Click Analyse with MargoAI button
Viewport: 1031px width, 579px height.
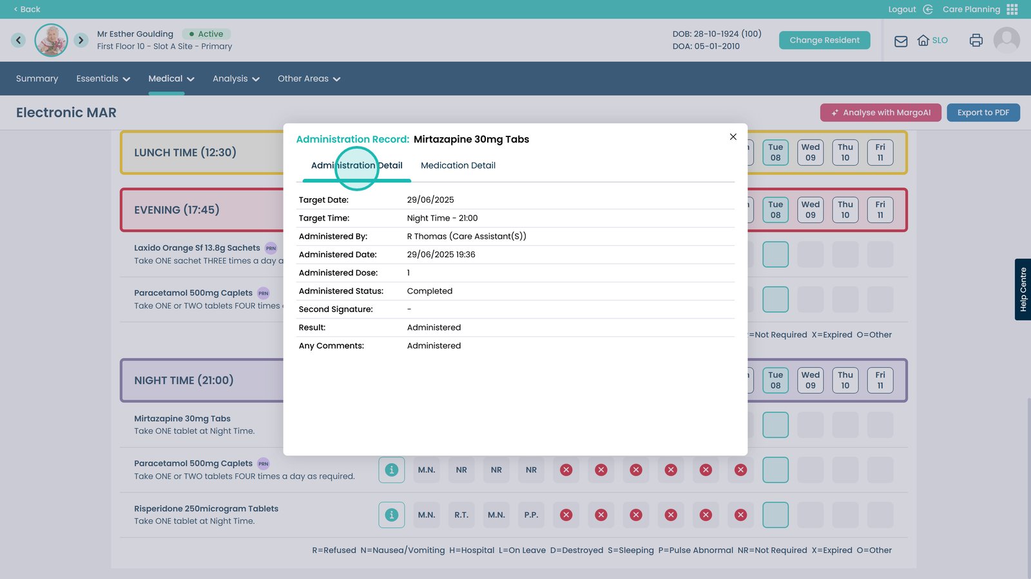[x=880, y=113]
